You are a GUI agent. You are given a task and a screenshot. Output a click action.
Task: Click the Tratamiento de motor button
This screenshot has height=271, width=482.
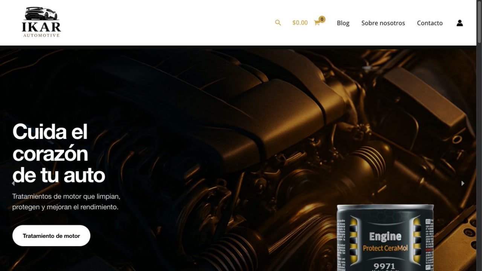click(x=51, y=236)
